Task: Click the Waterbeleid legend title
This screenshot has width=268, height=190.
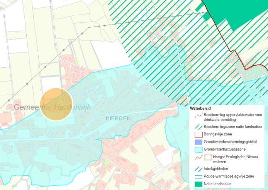Action: coord(200,108)
